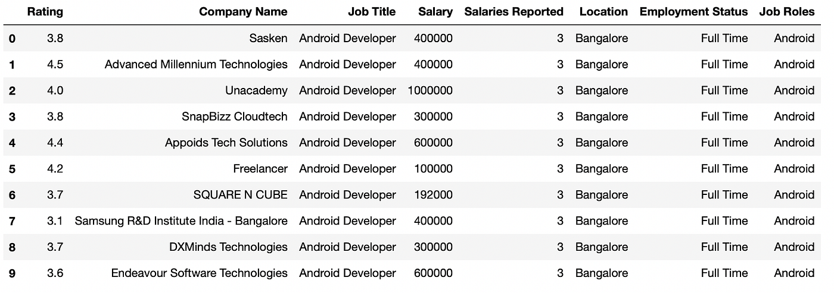The height and width of the screenshot is (293, 834).
Task: Select the 1000000 salary value
Action: [x=430, y=91]
